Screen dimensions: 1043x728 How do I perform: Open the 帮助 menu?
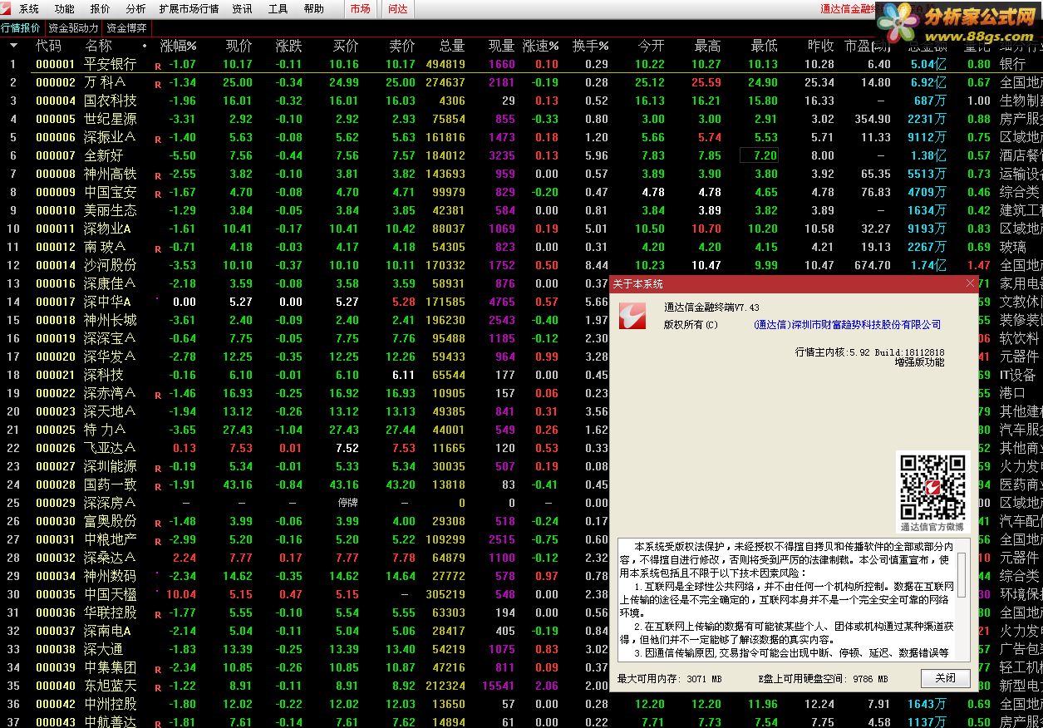pyautogui.click(x=313, y=9)
